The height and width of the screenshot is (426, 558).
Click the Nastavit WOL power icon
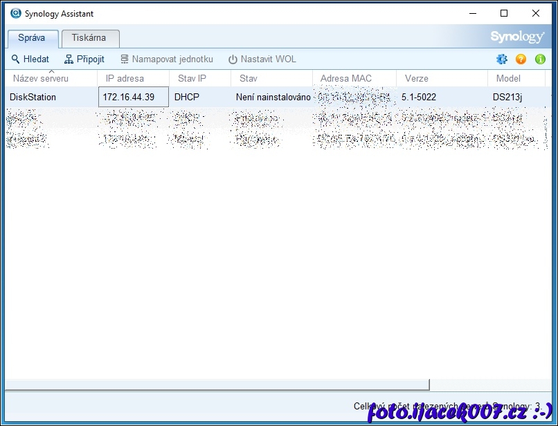pos(233,59)
